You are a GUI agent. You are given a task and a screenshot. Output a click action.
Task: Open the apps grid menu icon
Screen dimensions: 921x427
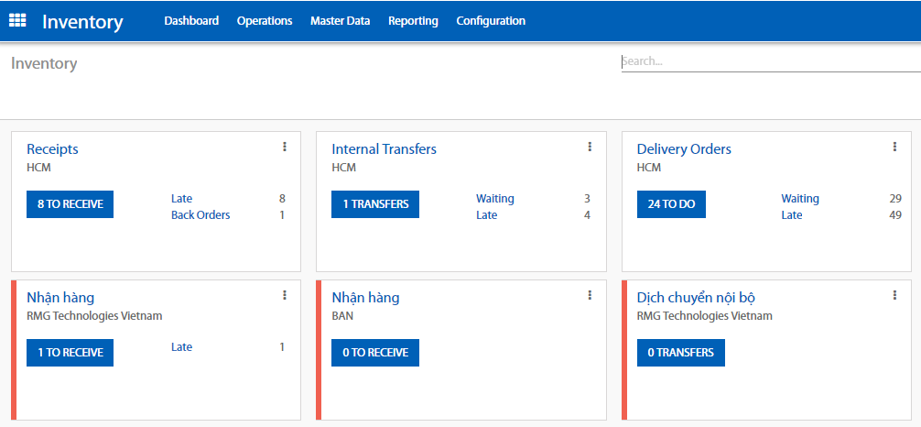17,20
